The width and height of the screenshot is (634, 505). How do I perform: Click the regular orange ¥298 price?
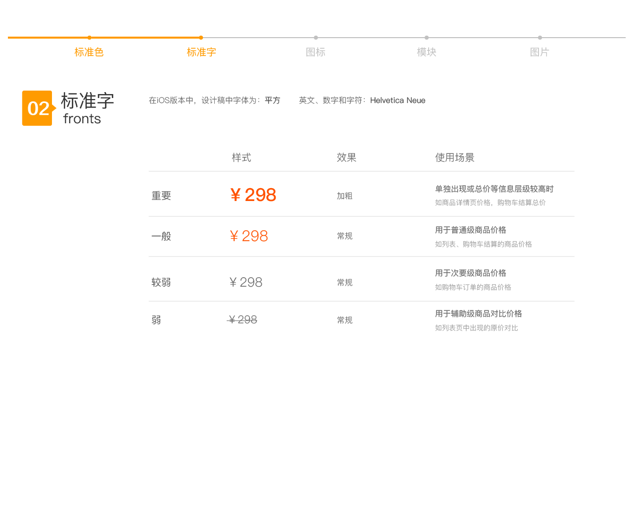point(249,236)
